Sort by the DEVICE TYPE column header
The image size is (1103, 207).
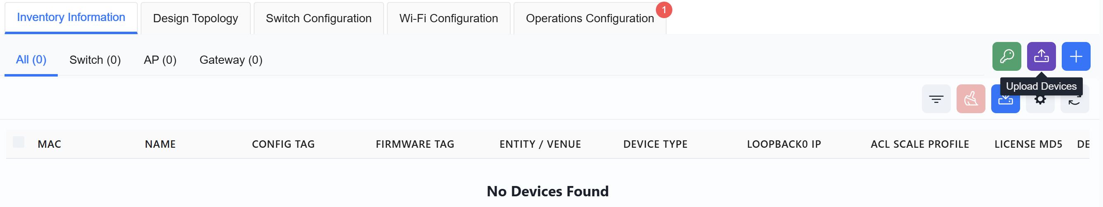click(655, 144)
